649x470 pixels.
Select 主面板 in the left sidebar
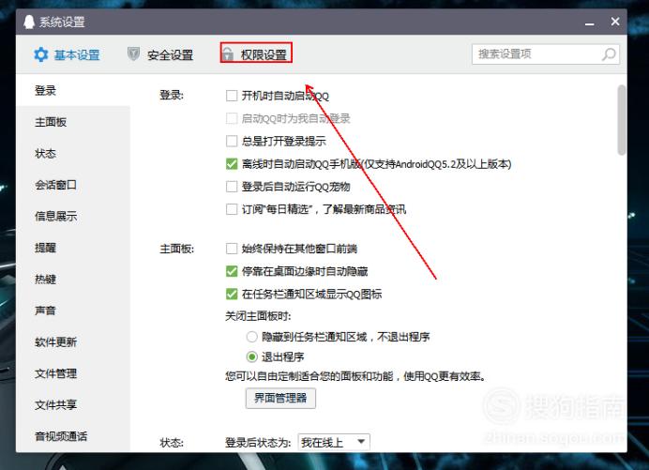73,122
